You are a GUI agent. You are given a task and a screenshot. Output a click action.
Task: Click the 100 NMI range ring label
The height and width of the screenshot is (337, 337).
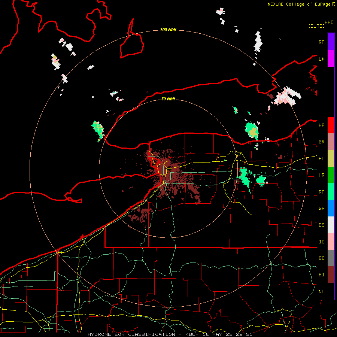(168, 30)
